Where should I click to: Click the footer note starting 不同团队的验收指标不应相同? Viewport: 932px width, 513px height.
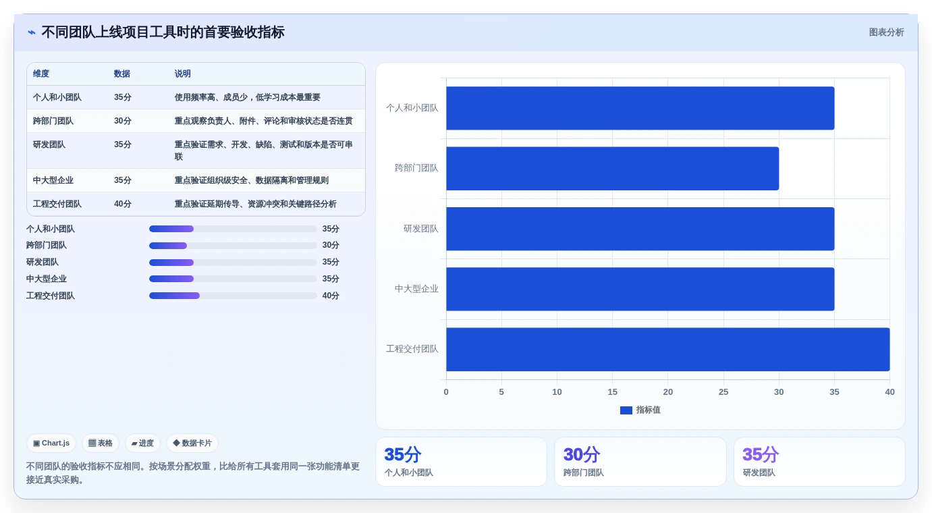193,473
